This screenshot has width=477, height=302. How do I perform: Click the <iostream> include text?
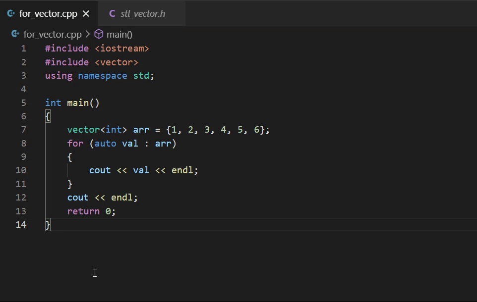(x=121, y=49)
